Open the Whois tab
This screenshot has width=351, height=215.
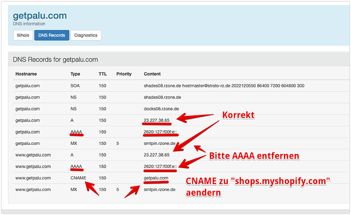tap(23, 36)
